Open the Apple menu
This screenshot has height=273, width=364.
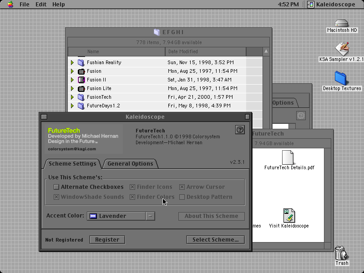[x=10, y=5]
